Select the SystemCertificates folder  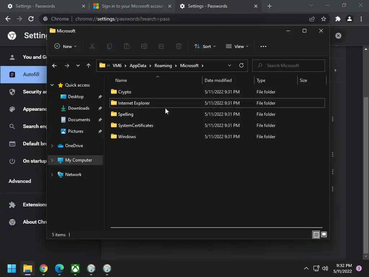[x=217, y=125]
